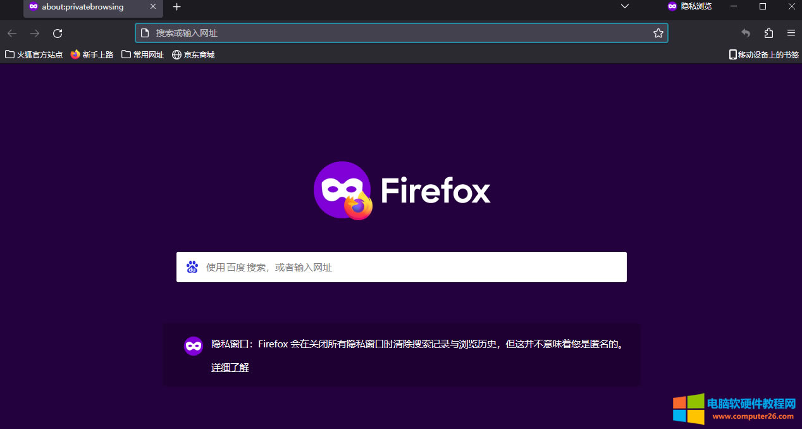This screenshot has width=802, height=429.
Task: Click the private mask icon on the active tab
Action: [34, 8]
